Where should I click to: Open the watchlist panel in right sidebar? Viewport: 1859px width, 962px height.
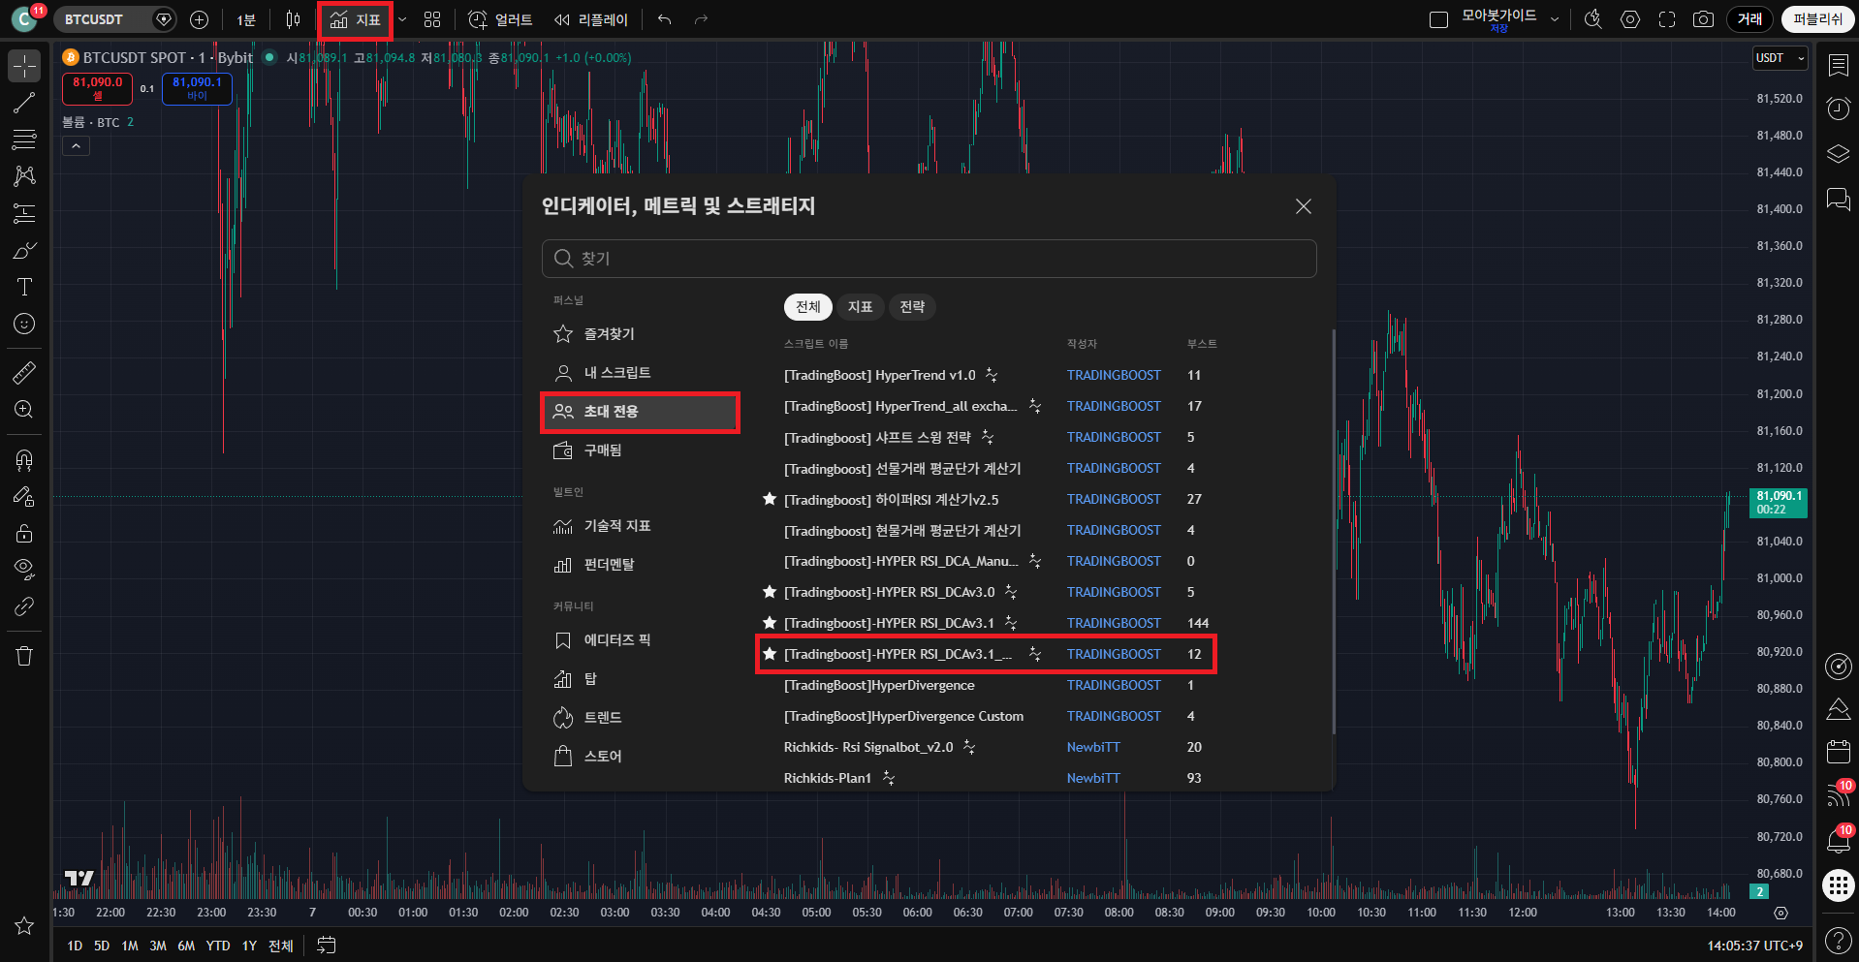(1838, 65)
